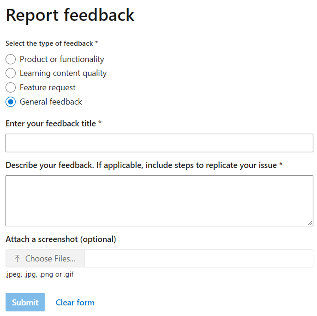Pick the Feature request radio button

pyautogui.click(x=11, y=87)
